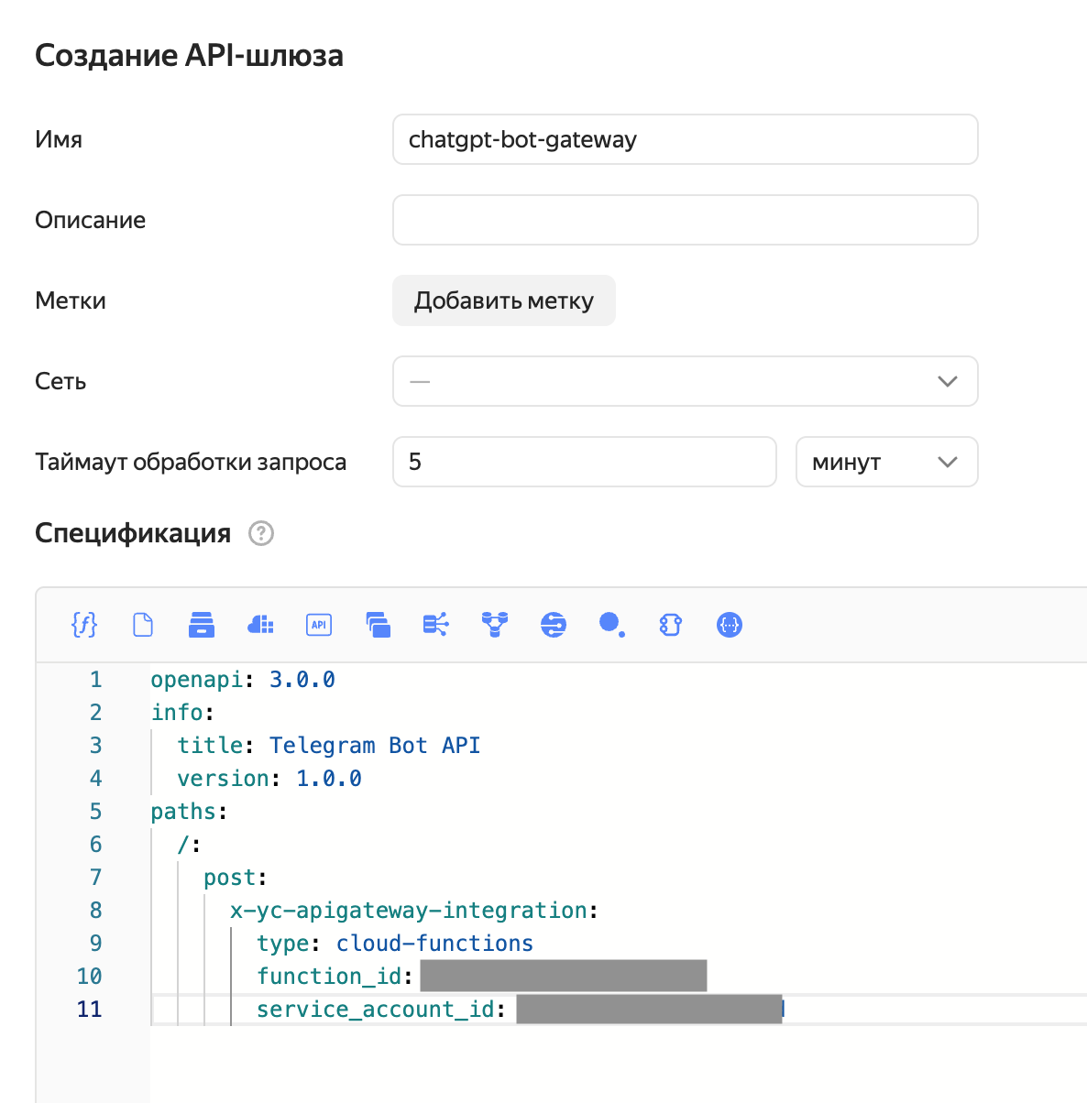The height and width of the screenshot is (1103, 1087).
Task: Select the YDB slingshot icon in toolbar
Action: [495, 625]
